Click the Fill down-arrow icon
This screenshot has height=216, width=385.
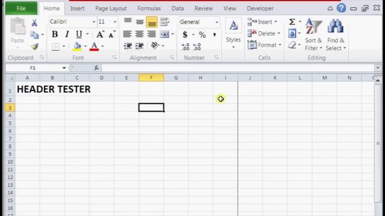point(292,34)
